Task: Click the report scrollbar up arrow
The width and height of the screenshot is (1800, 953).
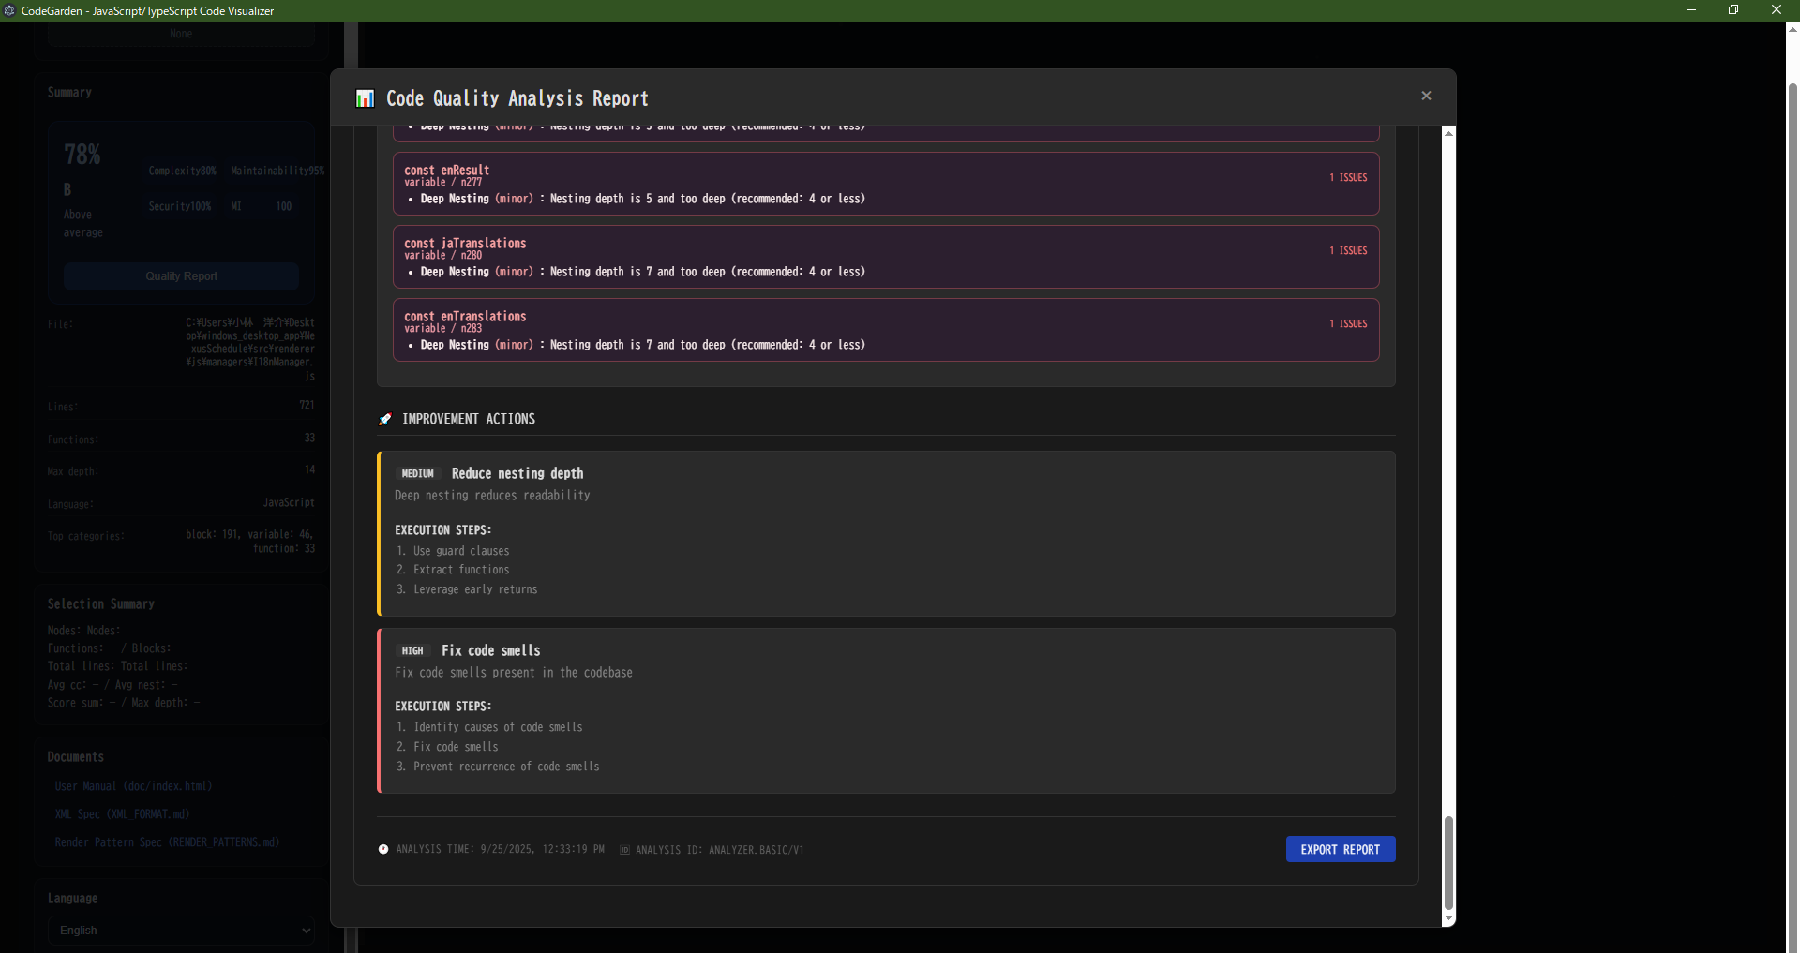Action: pyautogui.click(x=1448, y=133)
